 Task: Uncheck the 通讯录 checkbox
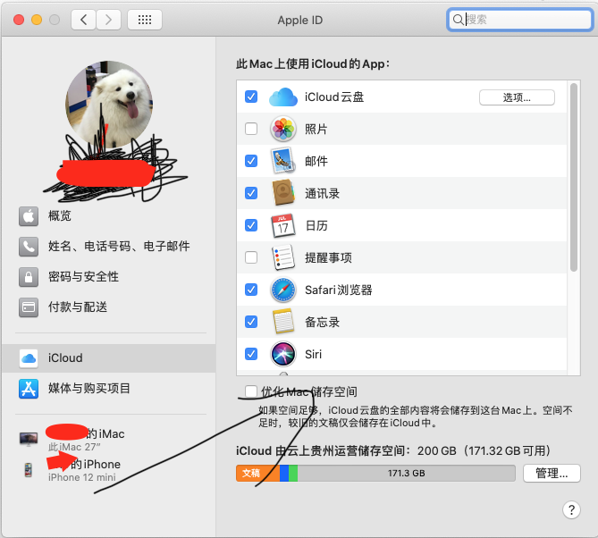(251, 193)
